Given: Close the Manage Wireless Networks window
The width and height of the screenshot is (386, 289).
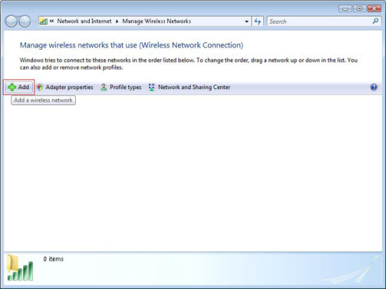Looking at the screenshot, I should [374, 8].
